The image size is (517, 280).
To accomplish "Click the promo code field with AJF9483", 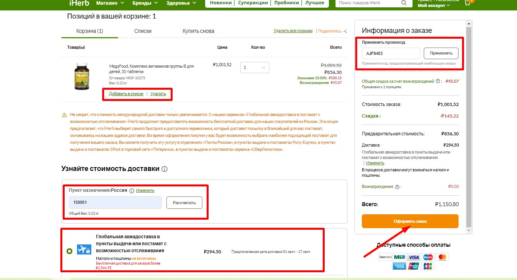I will (x=391, y=53).
